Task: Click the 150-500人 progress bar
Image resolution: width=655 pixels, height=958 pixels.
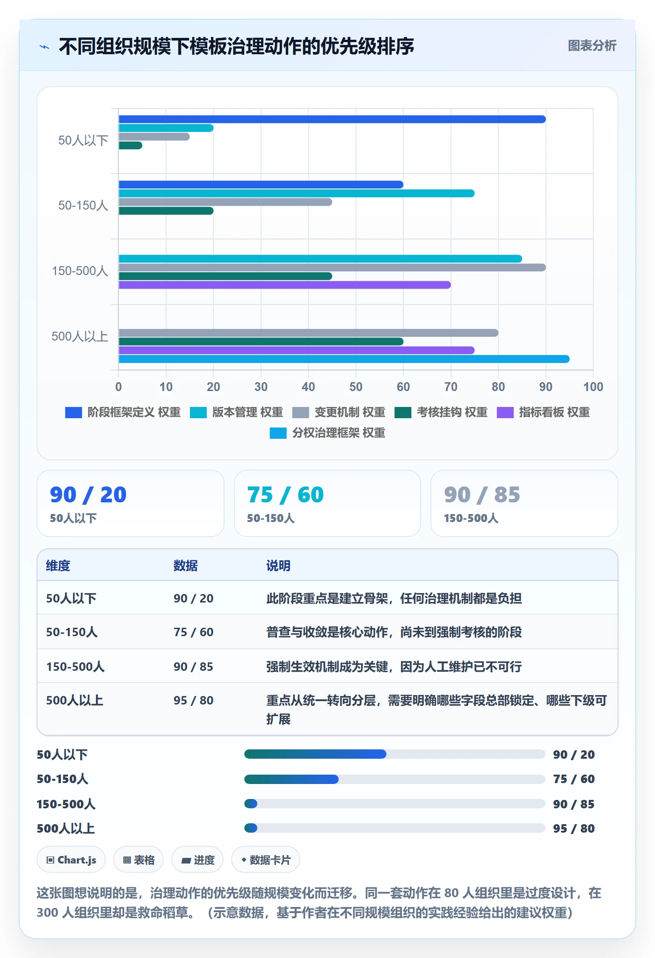Action: (x=395, y=804)
